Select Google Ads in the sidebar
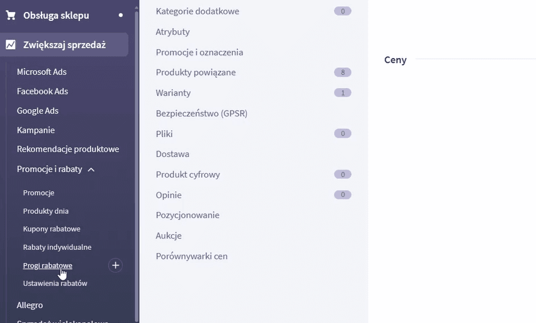536x323 pixels. point(37,111)
